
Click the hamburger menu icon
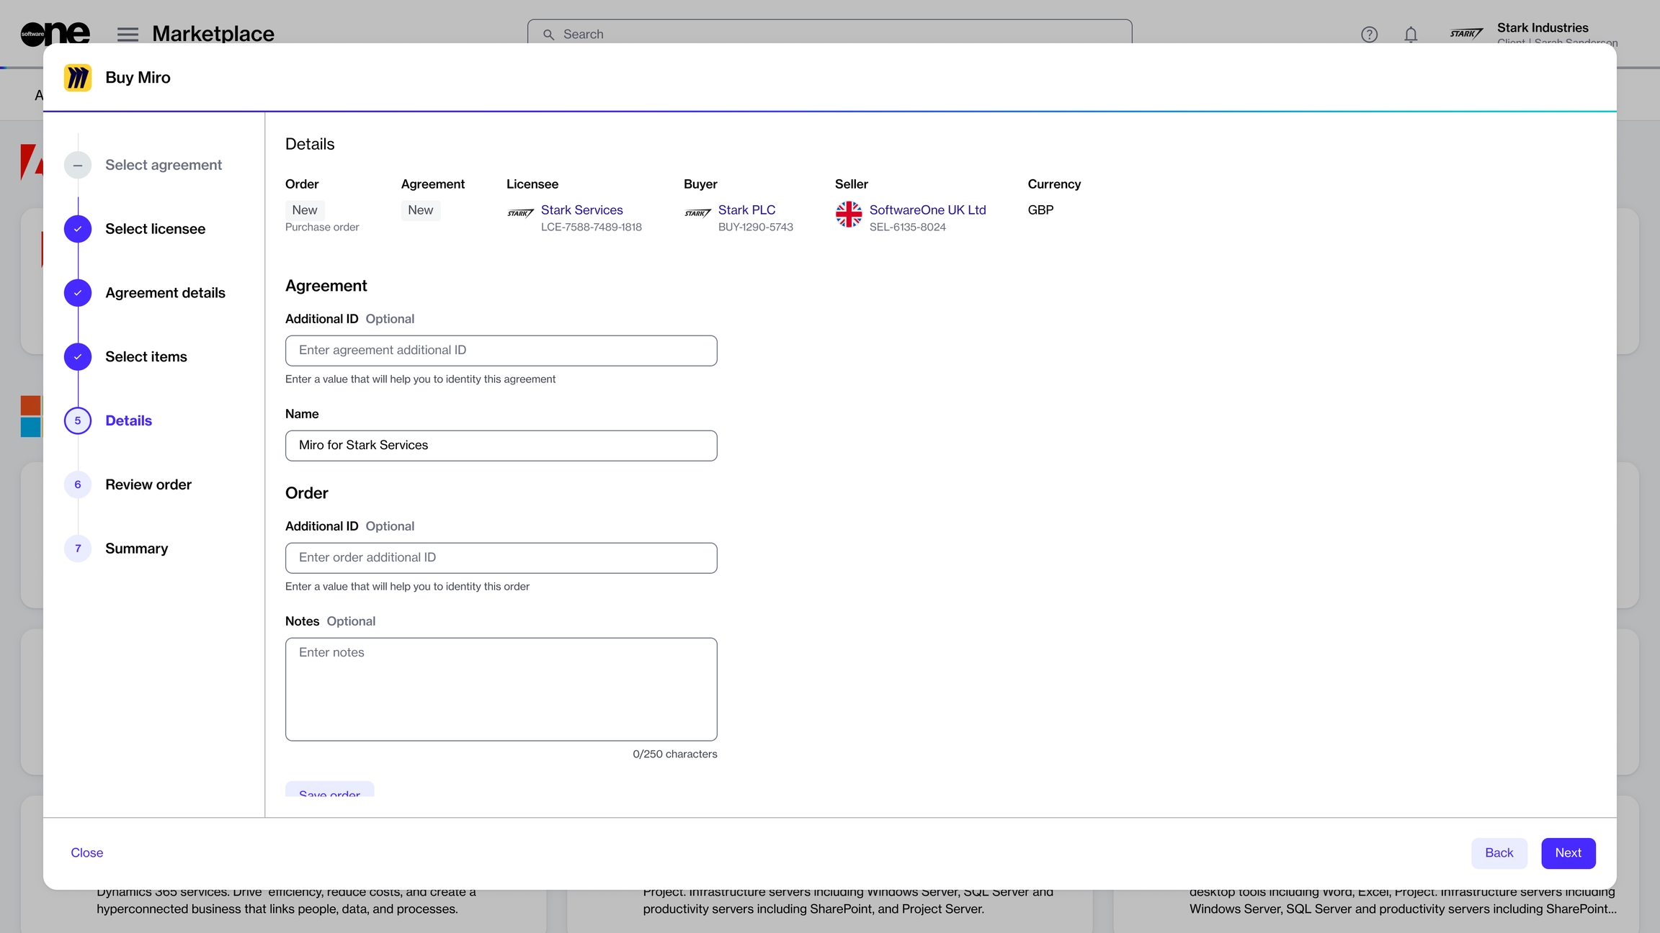point(128,34)
